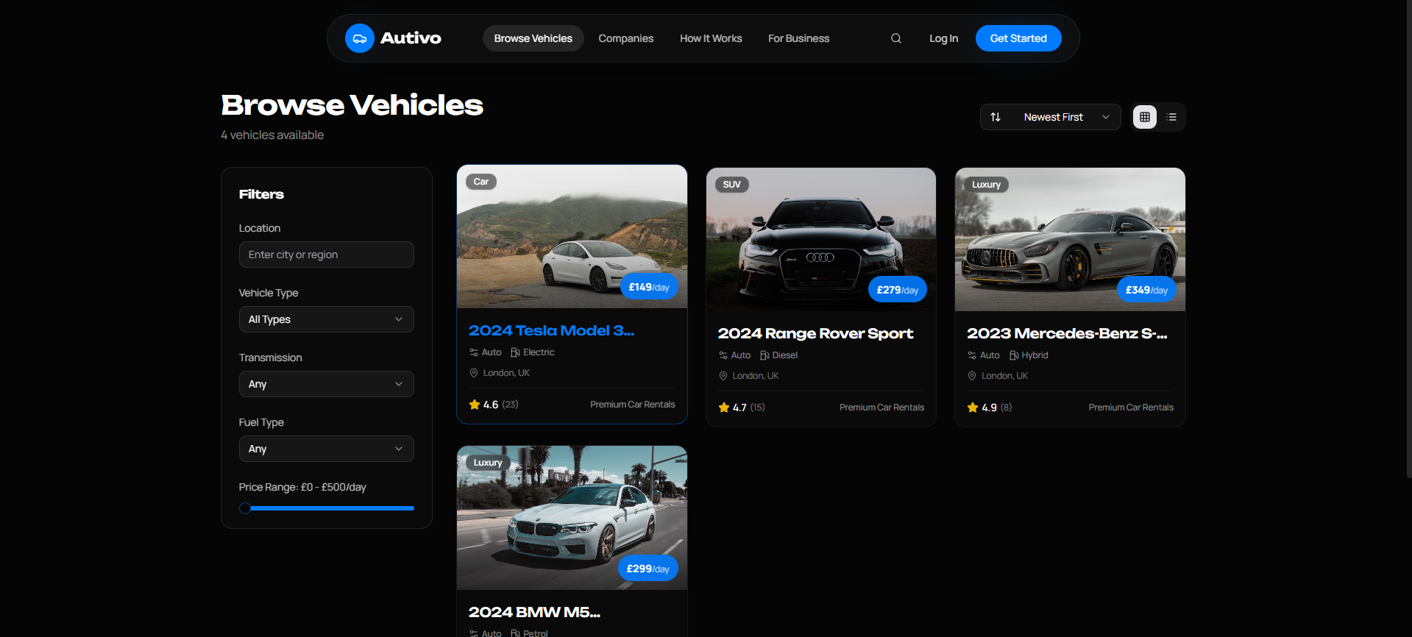Click the Location city or region field
1412x637 pixels.
pyautogui.click(x=326, y=255)
